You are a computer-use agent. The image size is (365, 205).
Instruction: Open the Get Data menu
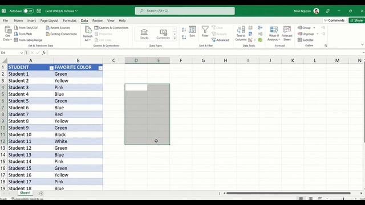[7, 34]
